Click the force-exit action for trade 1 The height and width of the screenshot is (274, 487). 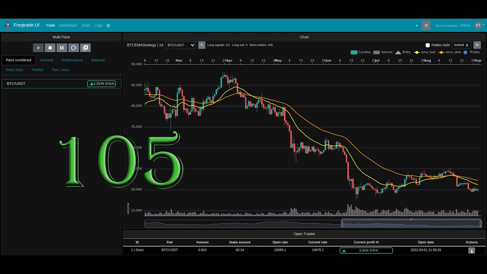tap(472, 250)
